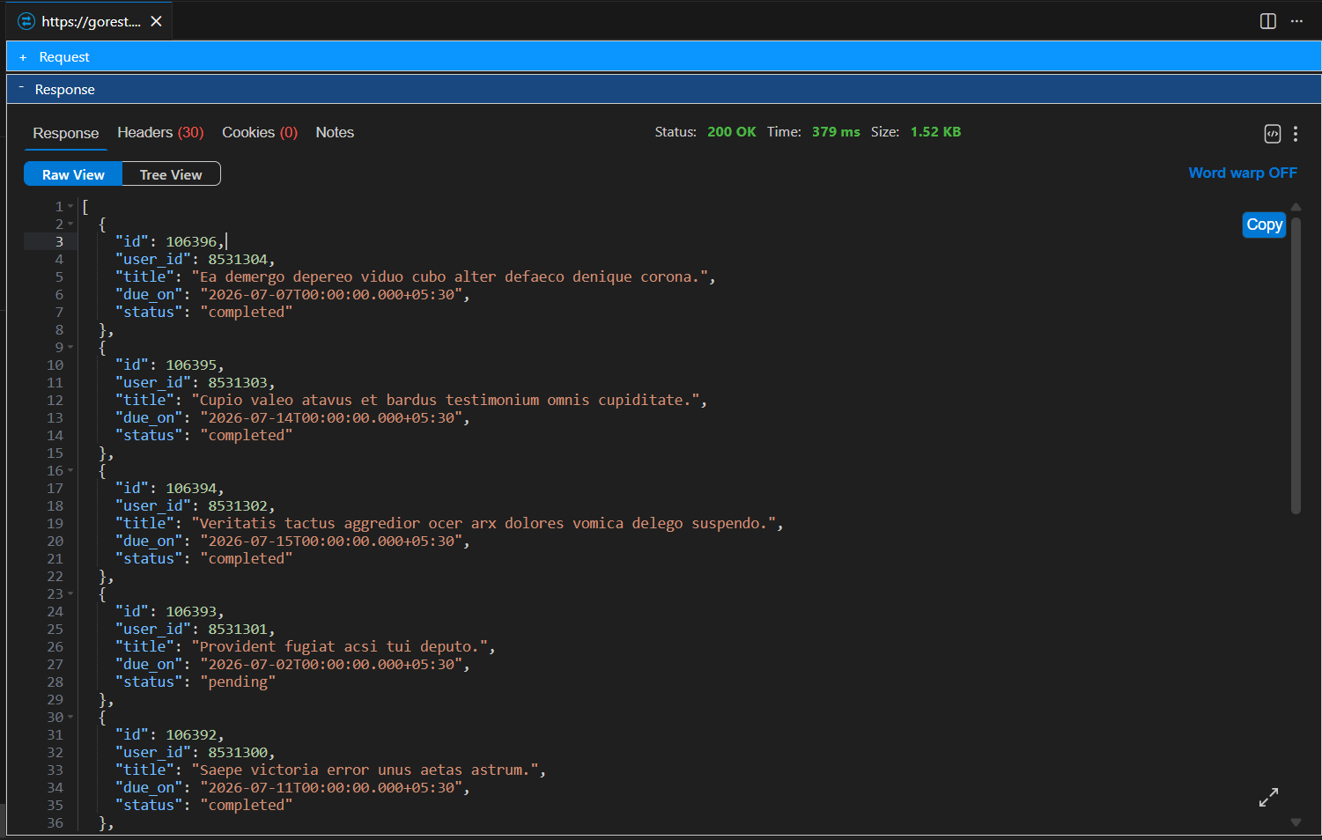
Task: Expand response to full screen
Action: (x=1268, y=798)
